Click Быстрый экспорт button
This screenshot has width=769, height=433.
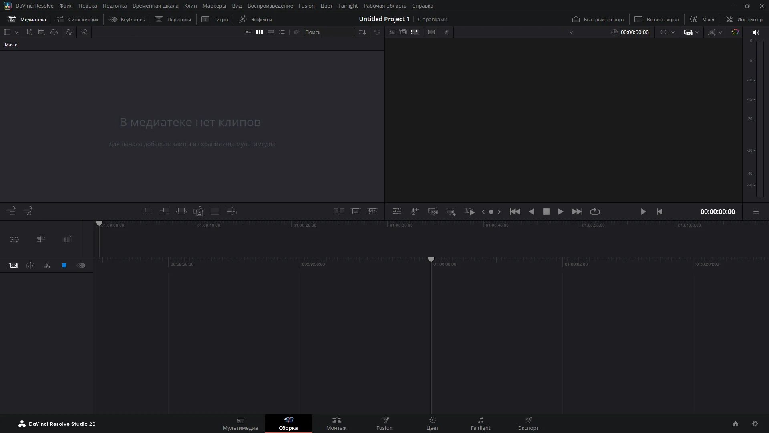(598, 19)
